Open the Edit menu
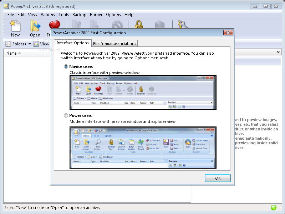285x214 pixels. [21, 15]
